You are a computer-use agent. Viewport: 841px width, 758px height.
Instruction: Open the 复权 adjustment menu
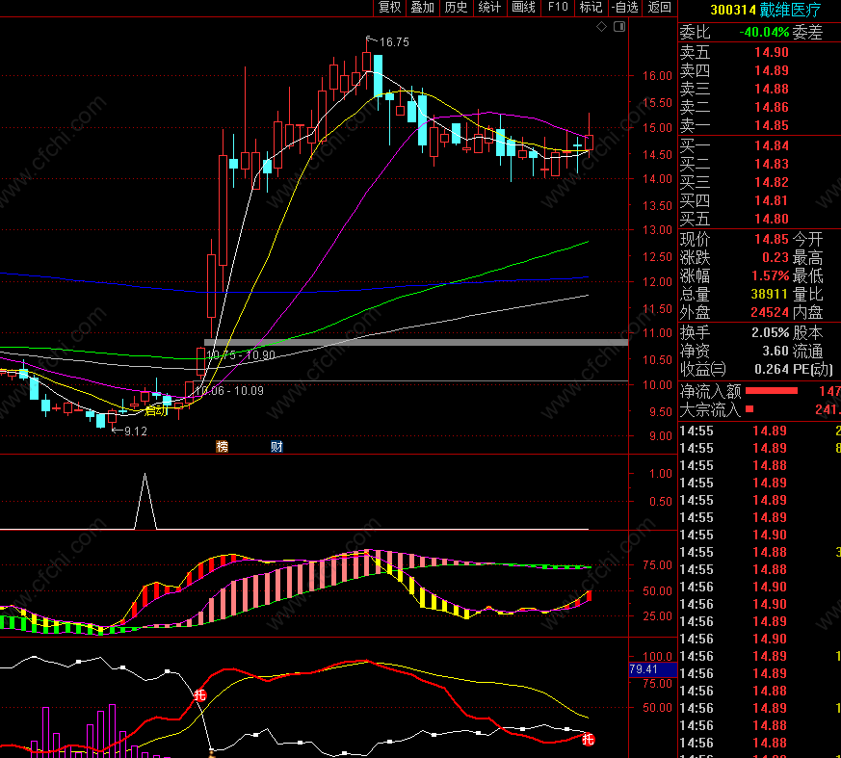coord(389,8)
